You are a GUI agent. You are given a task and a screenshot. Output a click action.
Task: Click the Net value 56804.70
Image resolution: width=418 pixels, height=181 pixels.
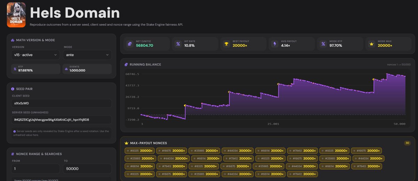point(145,46)
